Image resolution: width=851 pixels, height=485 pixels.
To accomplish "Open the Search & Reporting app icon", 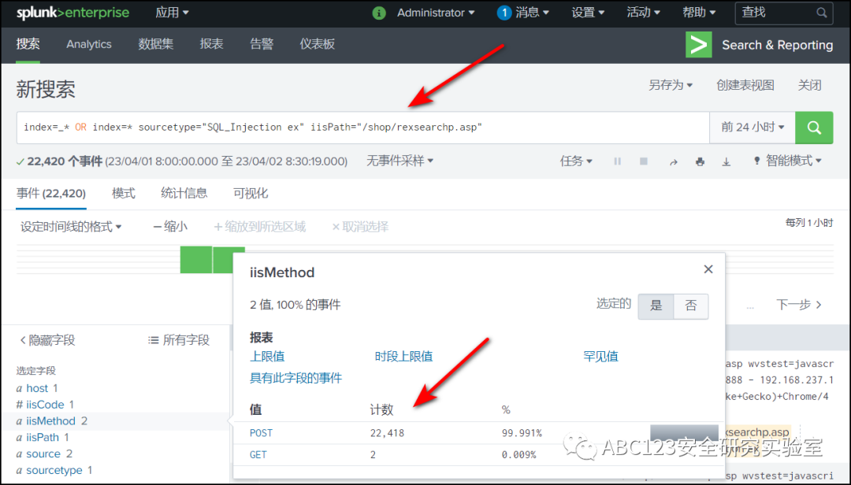I will tap(698, 45).
